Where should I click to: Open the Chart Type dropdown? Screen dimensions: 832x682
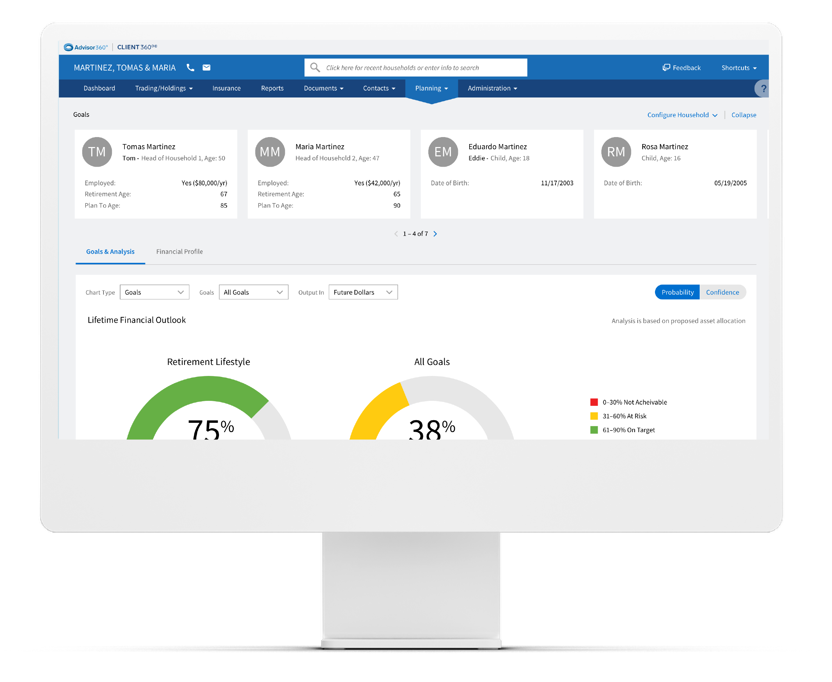click(154, 292)
